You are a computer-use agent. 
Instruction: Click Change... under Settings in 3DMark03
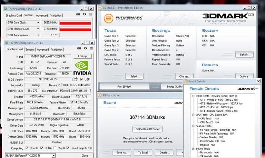[184, 76]
